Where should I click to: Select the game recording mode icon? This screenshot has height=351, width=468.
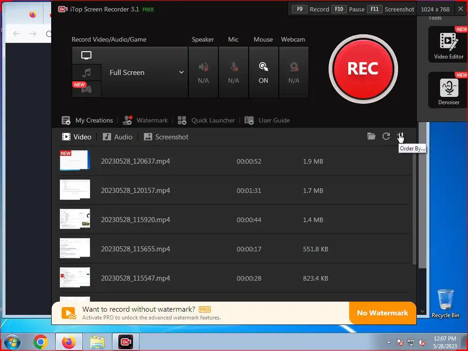[x=86, y=89]
